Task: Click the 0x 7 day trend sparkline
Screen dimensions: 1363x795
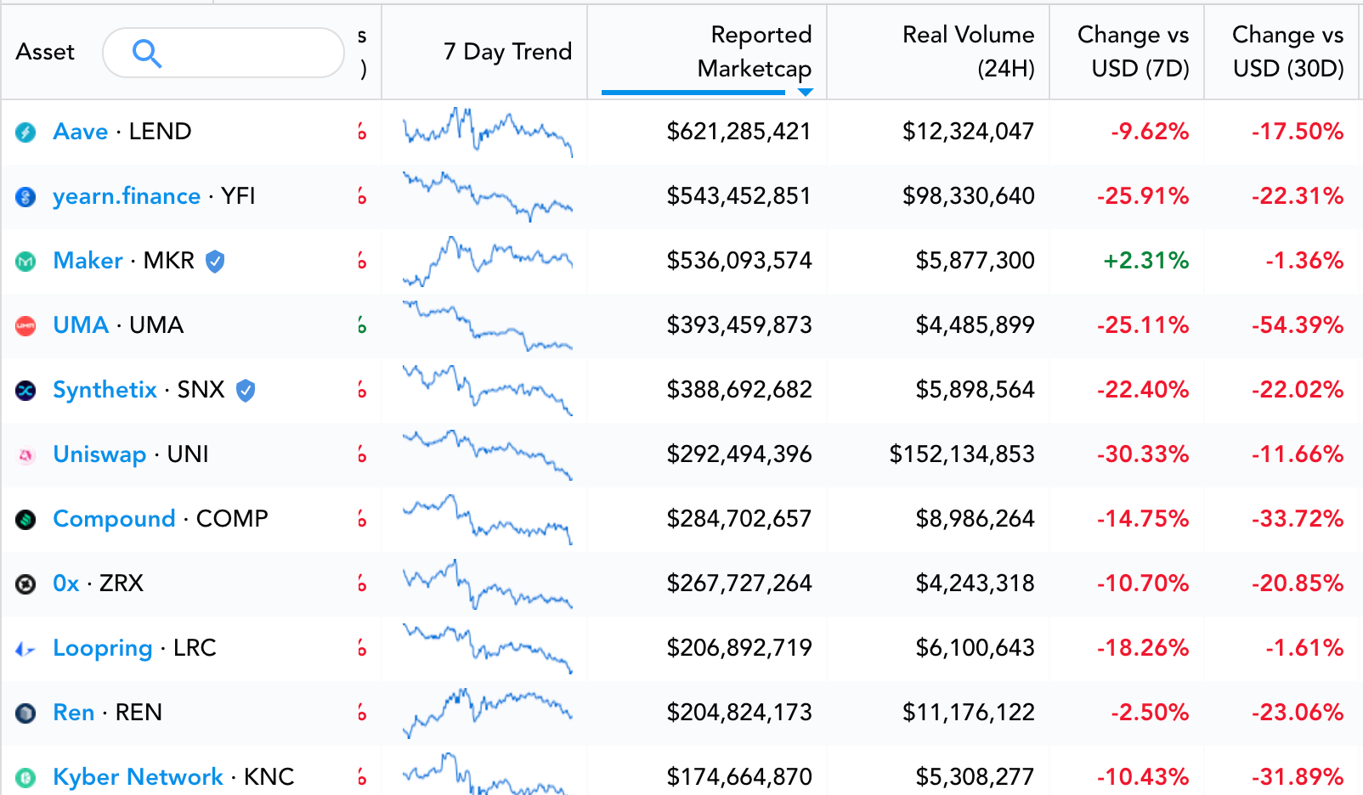Action: [x=487, y=584]
